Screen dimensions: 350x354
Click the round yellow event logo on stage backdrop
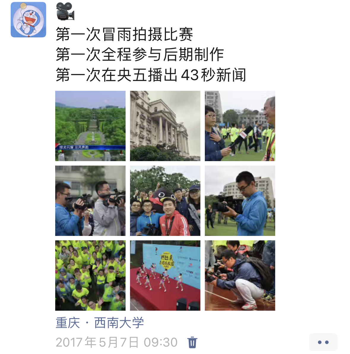(167, 261)
